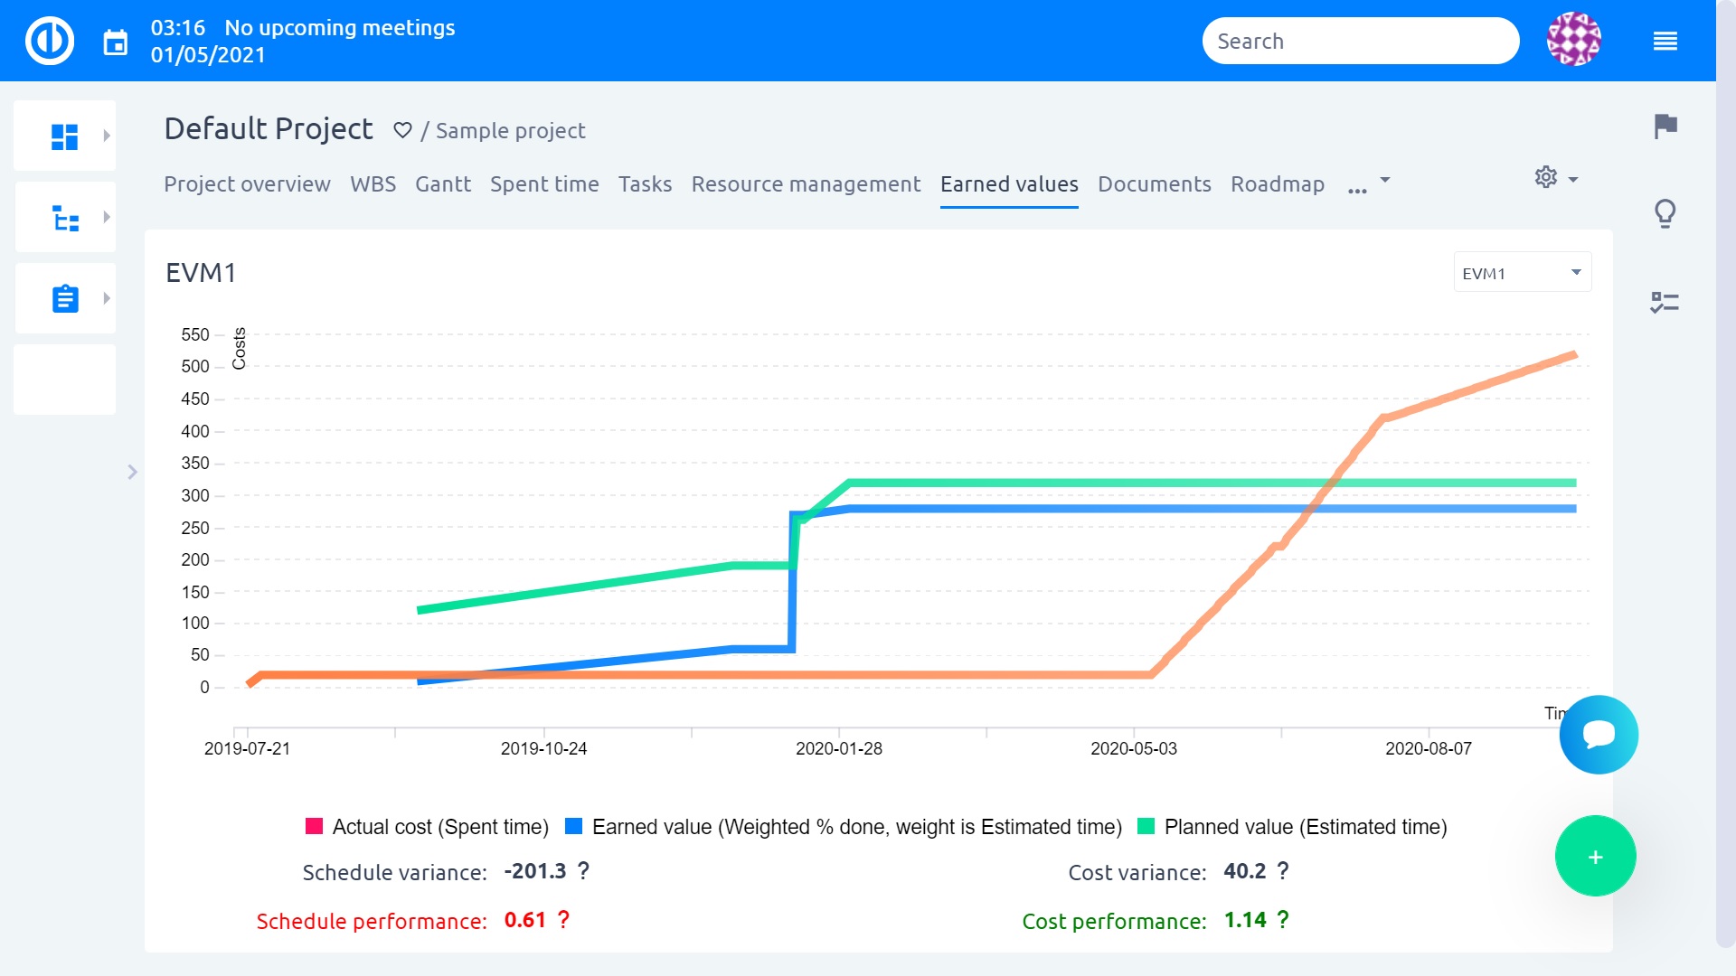The image size is (1736, 976).
Task: Click the flag icon on the right panel
Action: tap(1665, 127)
